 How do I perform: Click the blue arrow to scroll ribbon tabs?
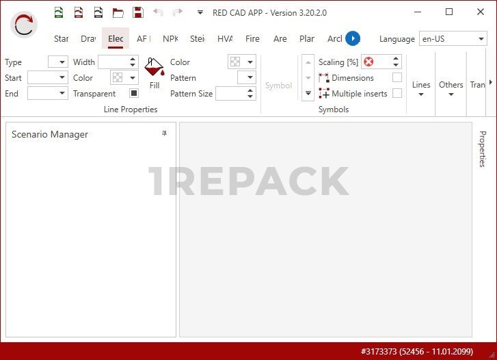click(352, 38)
